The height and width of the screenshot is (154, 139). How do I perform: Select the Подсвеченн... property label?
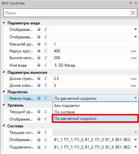pyautogui.click(x=22, y=147)
